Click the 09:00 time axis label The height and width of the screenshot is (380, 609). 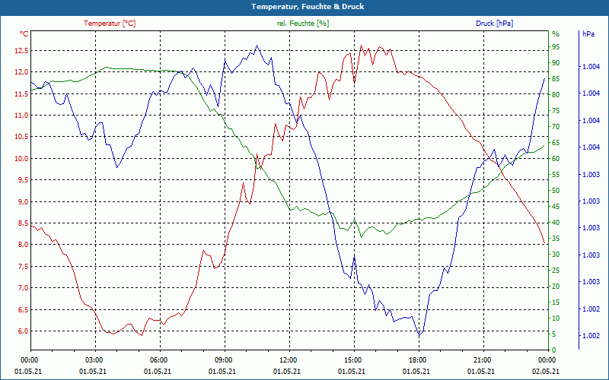[x=222, y=359]
